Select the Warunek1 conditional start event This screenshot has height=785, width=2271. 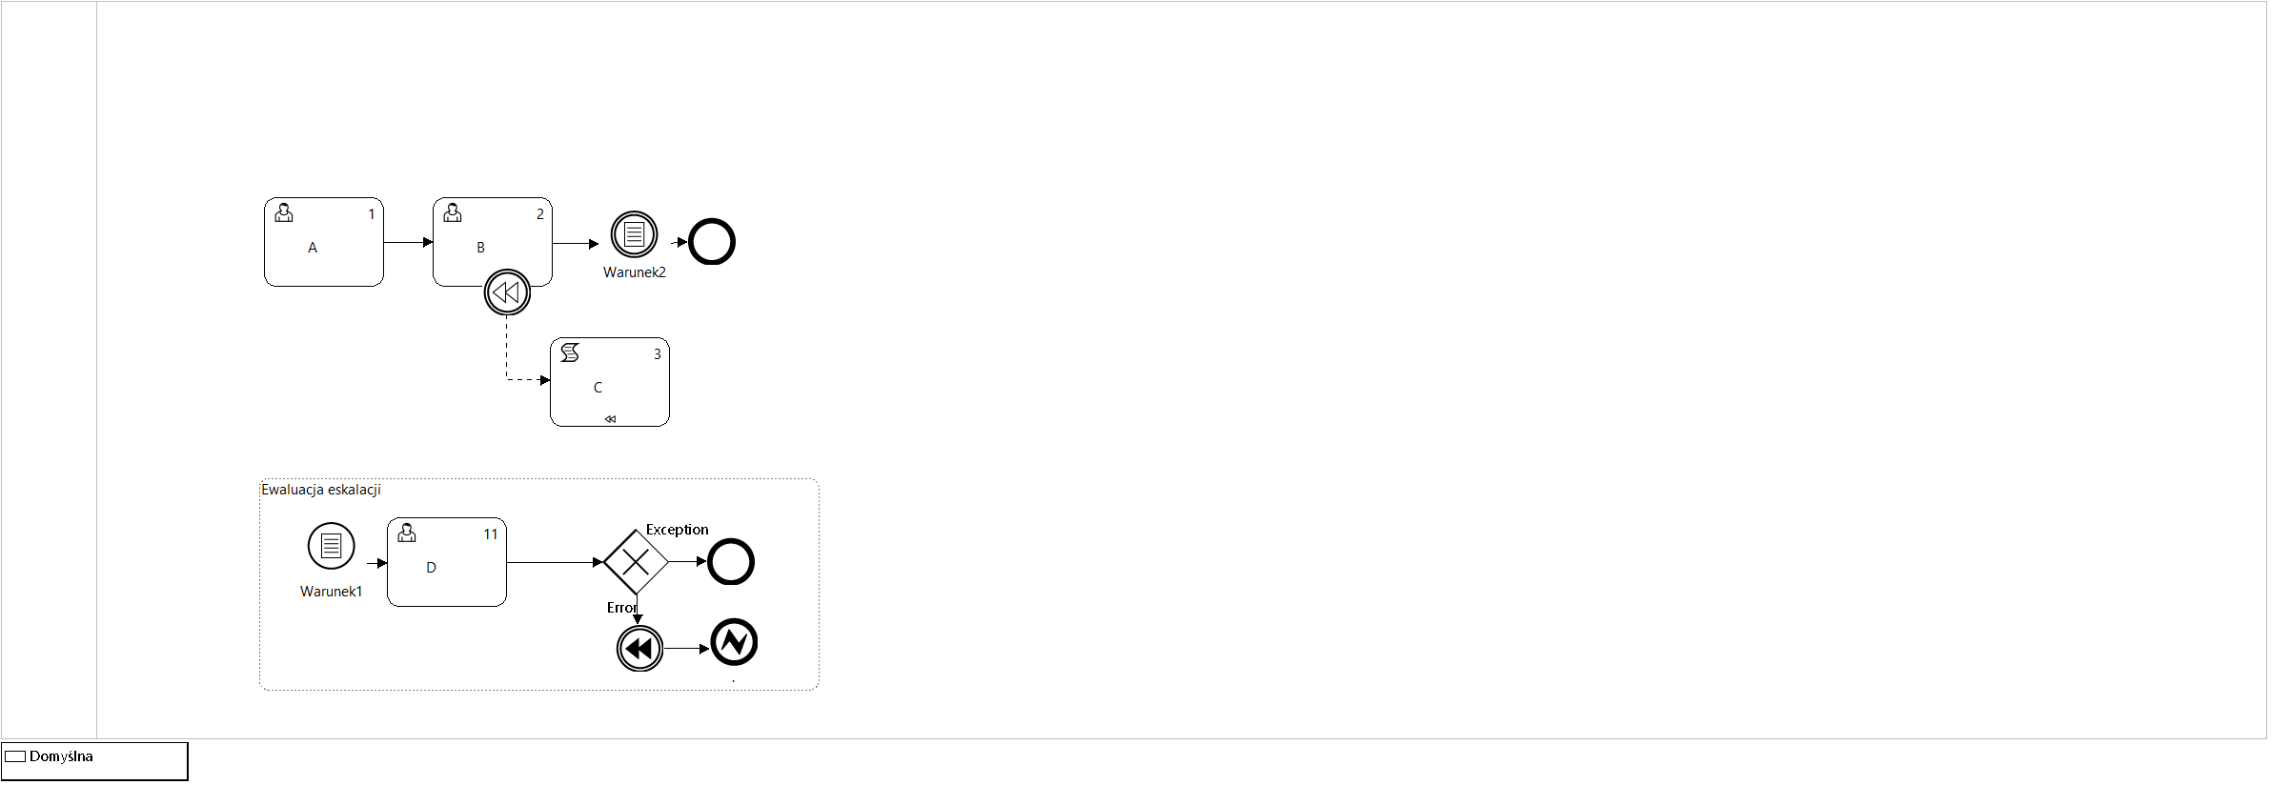tap(331, 546)
